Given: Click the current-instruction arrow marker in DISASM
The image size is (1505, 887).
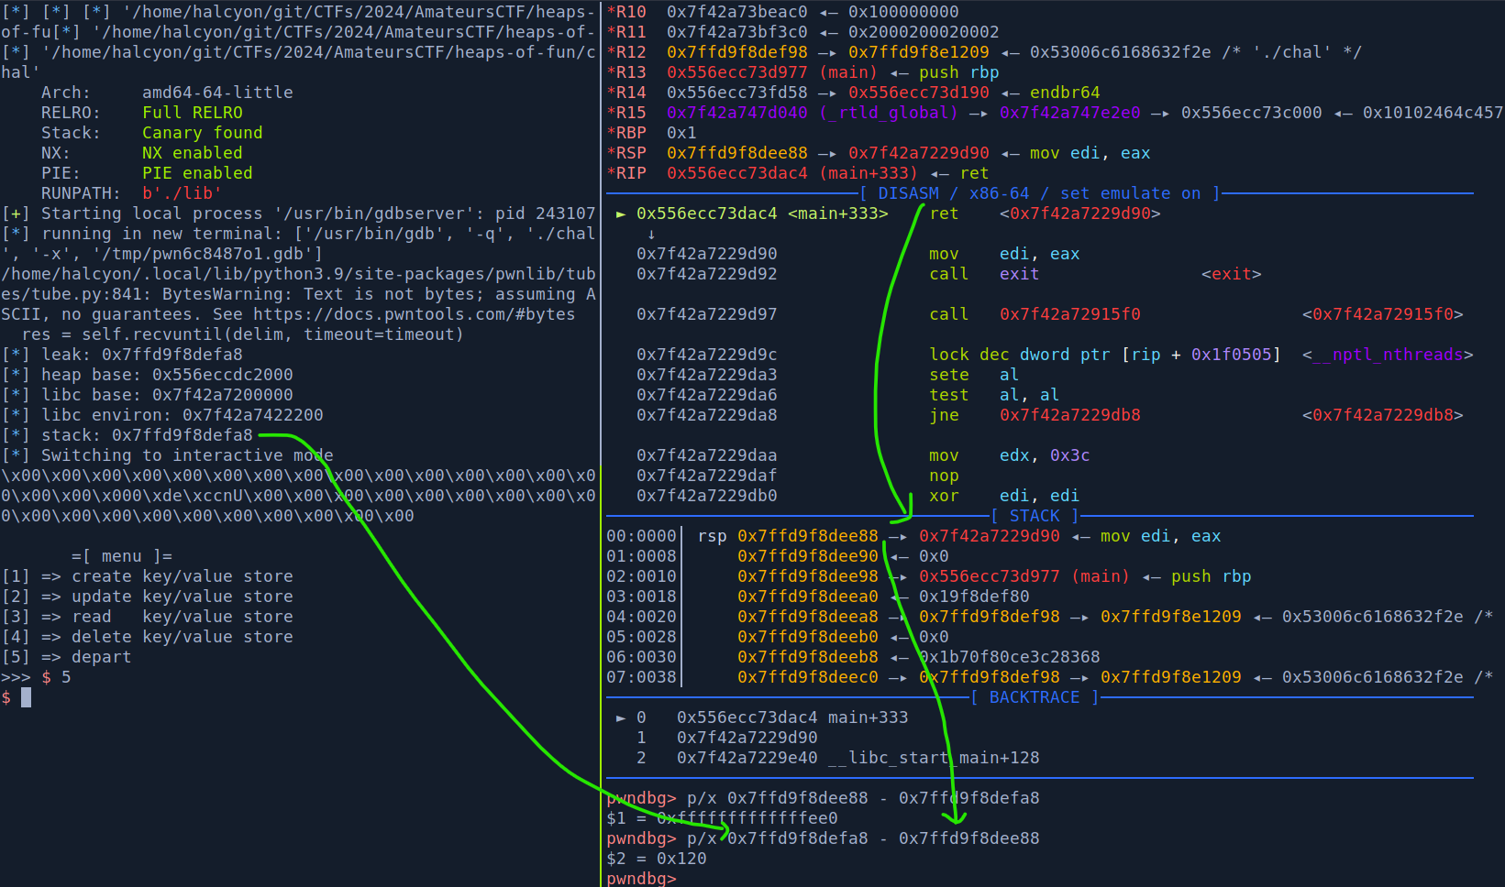Looking at the screenshot, I should [621, 214].
